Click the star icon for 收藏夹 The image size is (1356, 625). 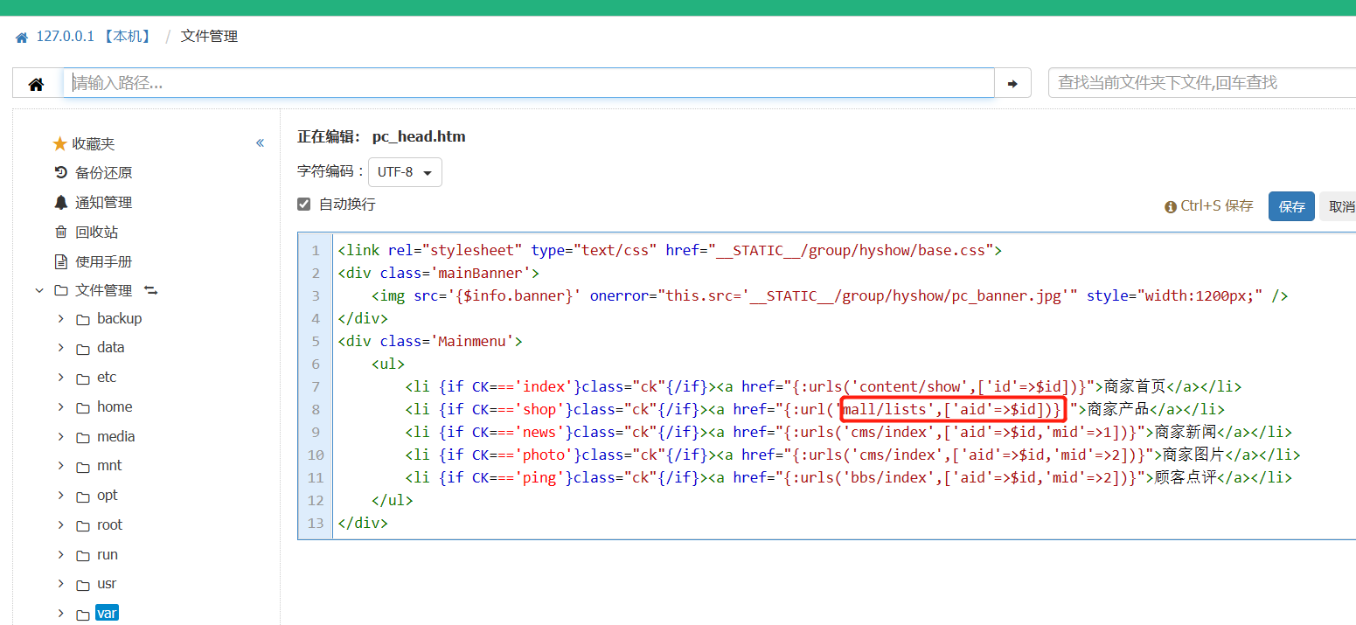[59, 143]
